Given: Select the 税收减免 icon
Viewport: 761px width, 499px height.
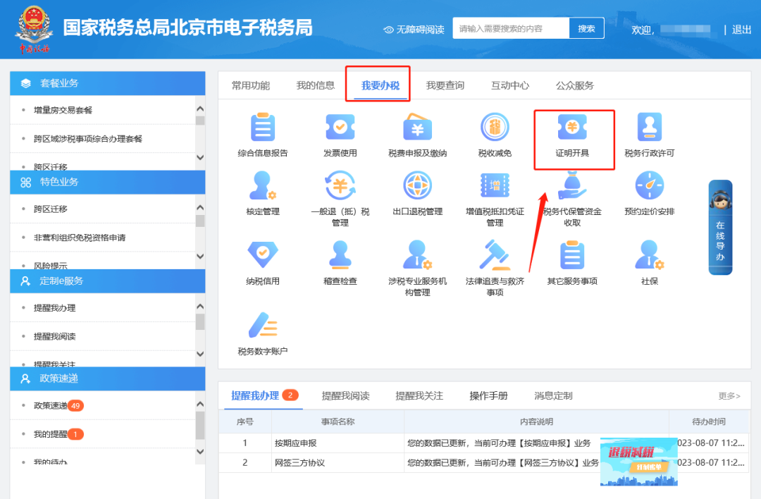Looking at the screenshot, I should (495, 129).
